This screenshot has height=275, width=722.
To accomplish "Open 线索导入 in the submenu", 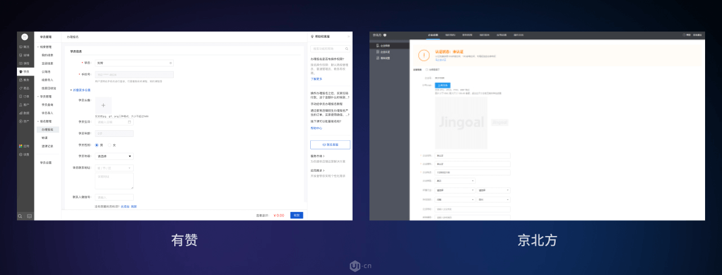I will [x=47, y=80].
